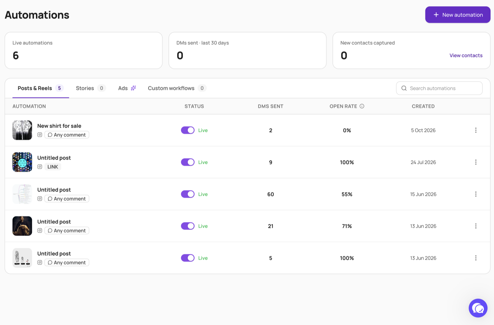
Task: Toggle the automation with 5 DMs sent
Action: (188, 258)
